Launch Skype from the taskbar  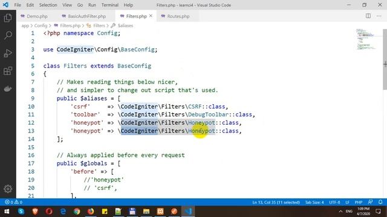pos(21,212)
